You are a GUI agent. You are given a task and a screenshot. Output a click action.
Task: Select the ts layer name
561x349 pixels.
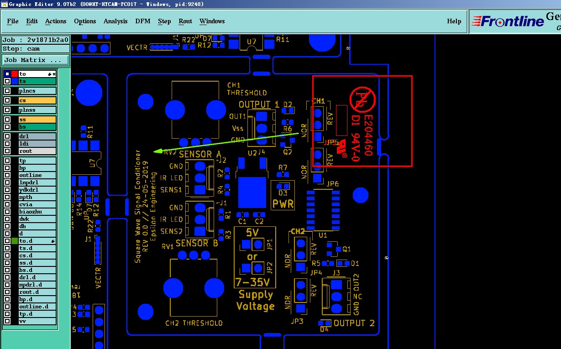(x=37, y=81)
